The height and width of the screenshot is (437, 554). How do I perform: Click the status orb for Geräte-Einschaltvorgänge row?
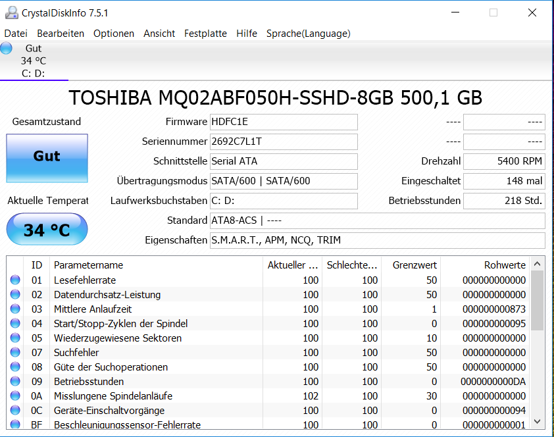point(15,410)
